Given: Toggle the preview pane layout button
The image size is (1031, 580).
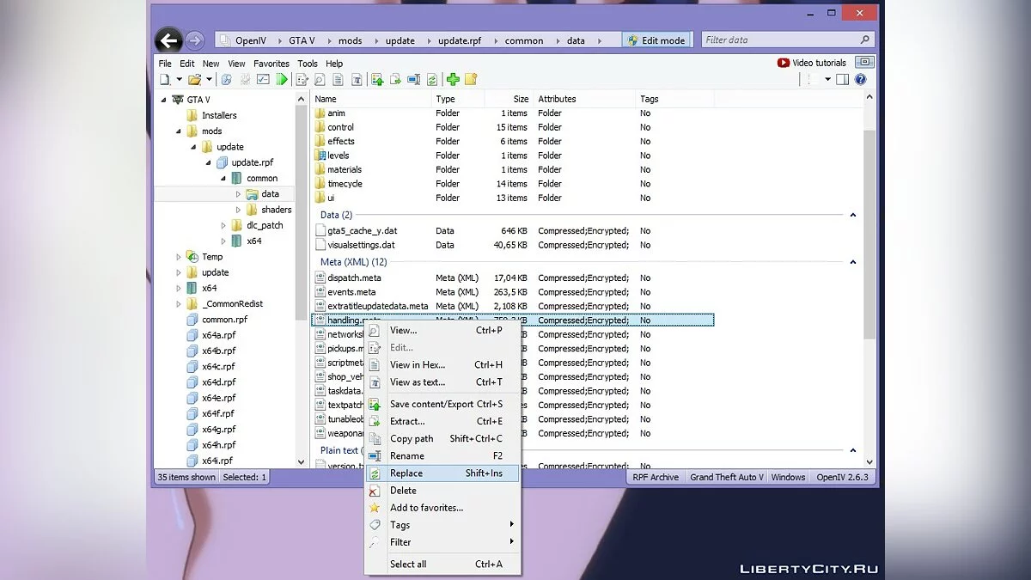Looking at the screenshot, I should coord(843,80).
